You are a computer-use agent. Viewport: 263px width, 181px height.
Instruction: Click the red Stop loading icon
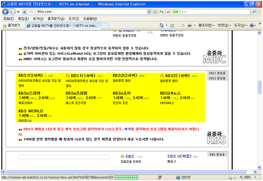click(x=168, y=12)
